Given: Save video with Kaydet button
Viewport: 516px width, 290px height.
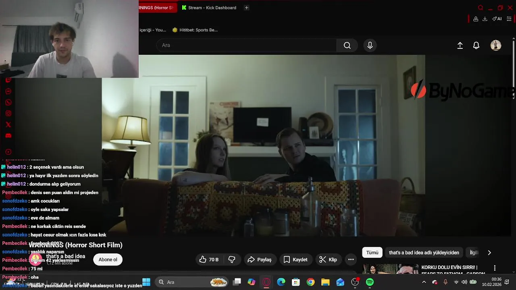Looking at the screenshot, I should (x=295, y=260).
